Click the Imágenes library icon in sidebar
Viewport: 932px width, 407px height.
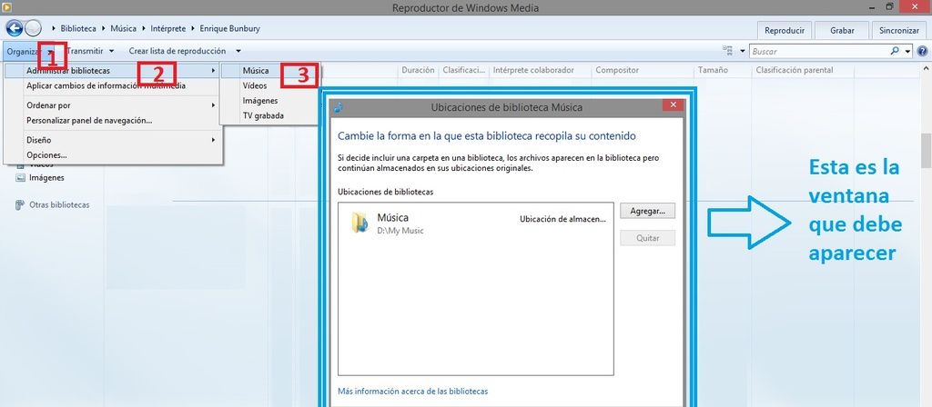(x=21, y=178)
